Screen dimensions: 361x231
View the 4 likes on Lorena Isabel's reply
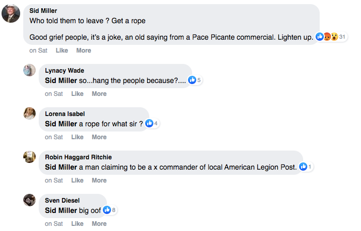(x=151, y=123)
